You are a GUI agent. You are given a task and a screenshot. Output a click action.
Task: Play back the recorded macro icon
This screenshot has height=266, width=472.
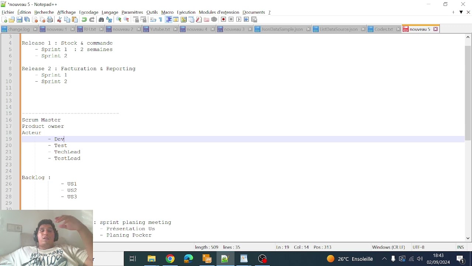click(x=239, y=20)
